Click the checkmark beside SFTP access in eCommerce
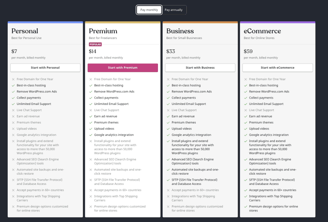Image resolution: width=328 pixels, height=222 pixels. tap(245, 180)
